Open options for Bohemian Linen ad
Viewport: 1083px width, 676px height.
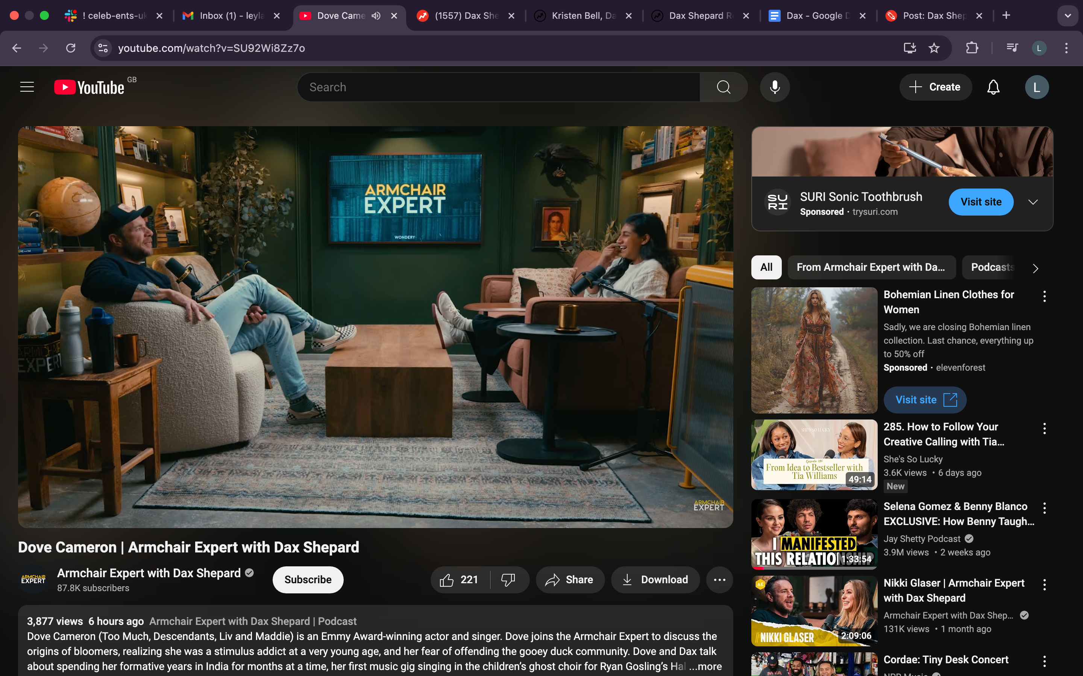coord(1045,296)
